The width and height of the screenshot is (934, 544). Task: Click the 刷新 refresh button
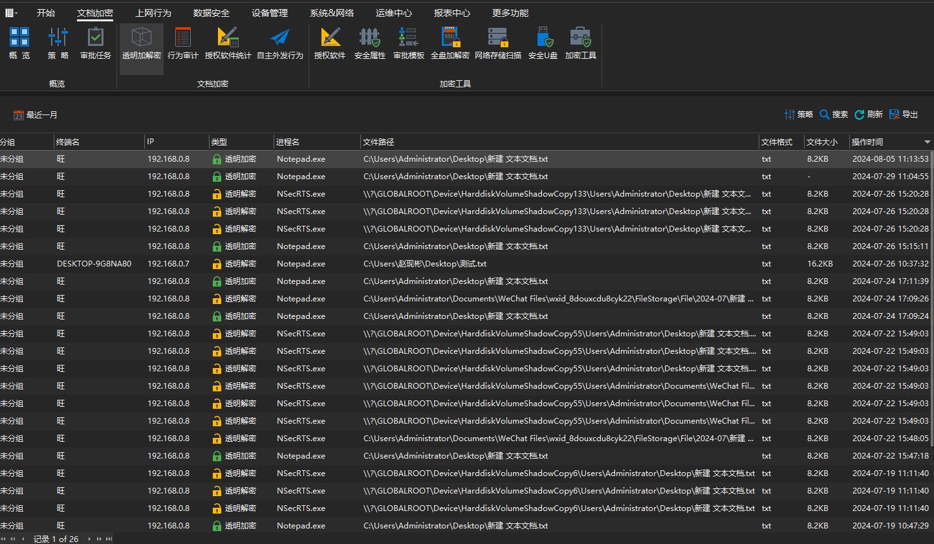click(869, 114)
